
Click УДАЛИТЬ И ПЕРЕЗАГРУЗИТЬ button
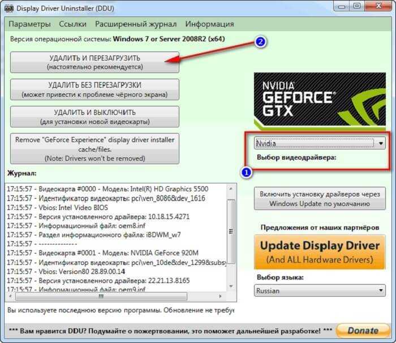94,62
